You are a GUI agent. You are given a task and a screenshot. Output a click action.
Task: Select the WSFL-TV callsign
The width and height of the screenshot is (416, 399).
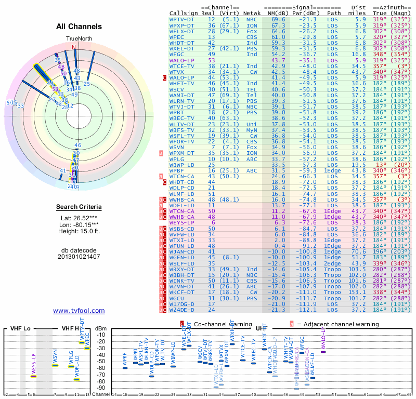click(x=181, y=136)
